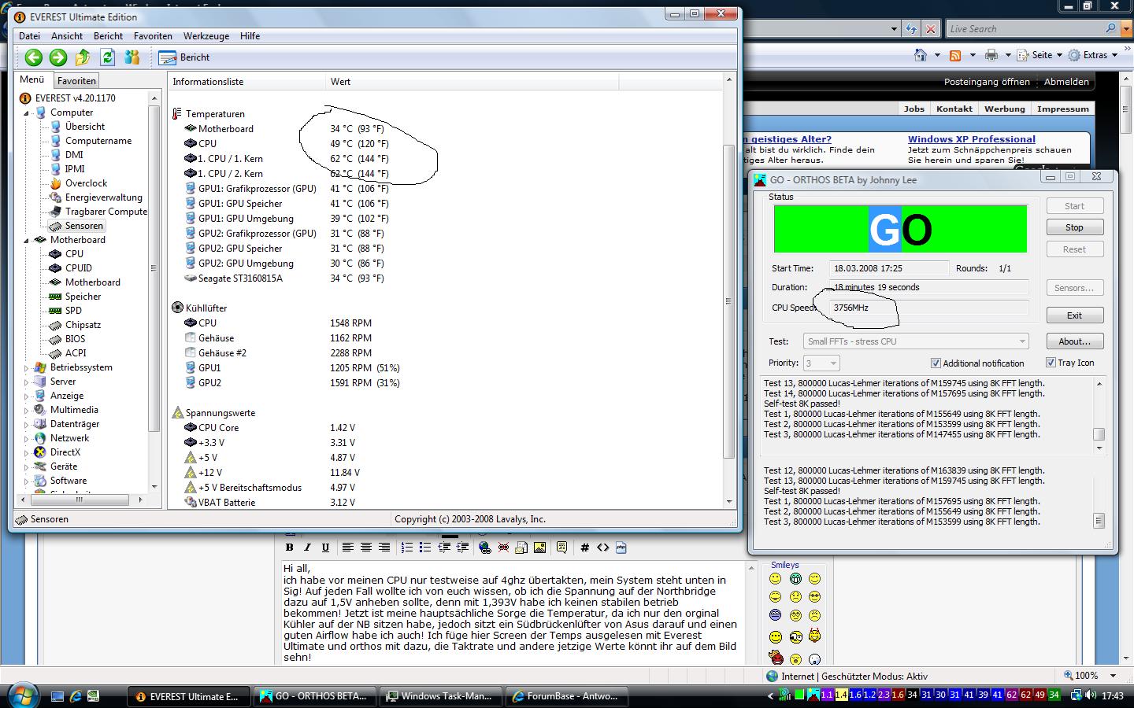The width and height of the screenshot is (1134, 708).
Task: Click the Posteingang öffnen link
Action: [987, 82]
